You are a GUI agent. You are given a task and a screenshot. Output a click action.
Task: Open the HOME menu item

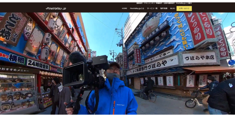pos(124,9)
